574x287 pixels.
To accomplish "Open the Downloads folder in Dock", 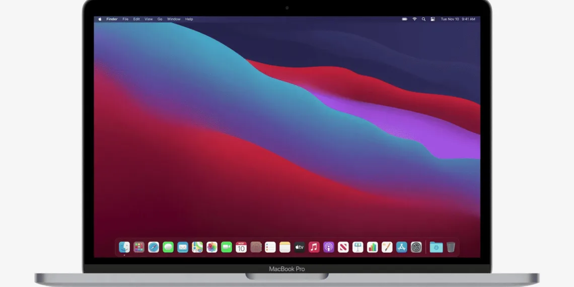I will pos(436,247).
